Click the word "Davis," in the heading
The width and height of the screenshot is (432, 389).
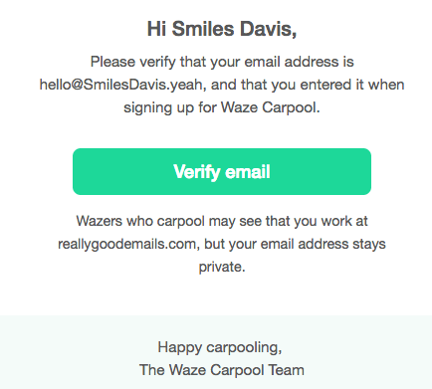pos(269,29)
